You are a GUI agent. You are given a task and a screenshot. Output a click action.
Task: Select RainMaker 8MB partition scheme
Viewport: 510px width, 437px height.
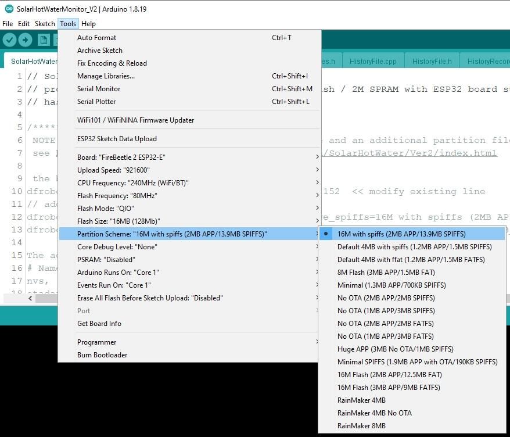click(412, 425)
